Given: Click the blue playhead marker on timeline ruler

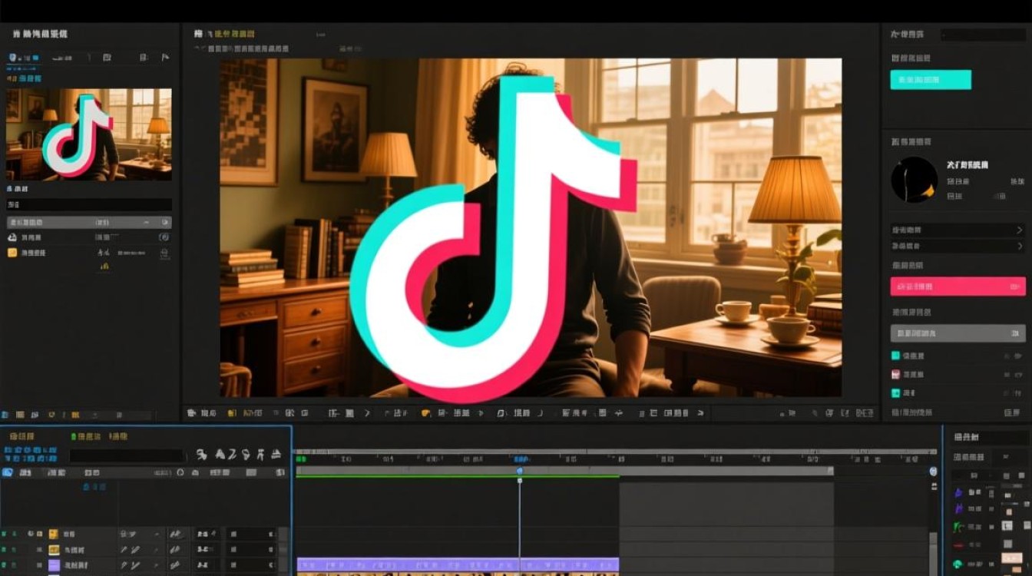Looking at the screenshot, I should coord(520,471).
